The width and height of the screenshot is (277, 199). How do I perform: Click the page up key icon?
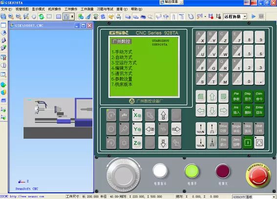(201, 97)
